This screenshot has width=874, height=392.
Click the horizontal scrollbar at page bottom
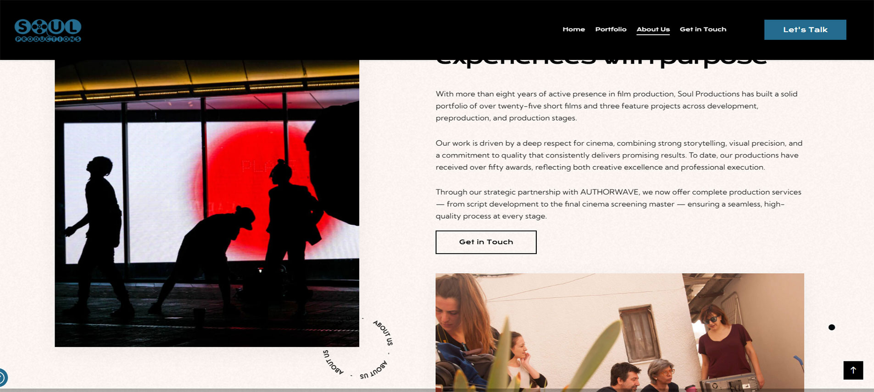coord(437,390)
